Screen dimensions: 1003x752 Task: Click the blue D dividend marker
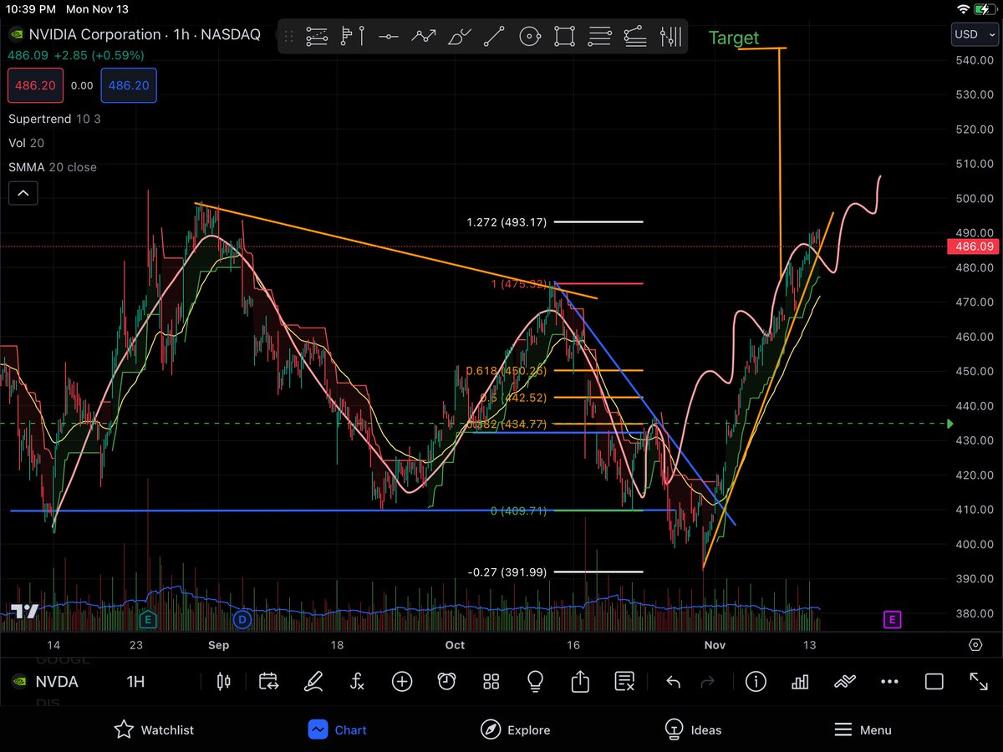tap(242, 619)
